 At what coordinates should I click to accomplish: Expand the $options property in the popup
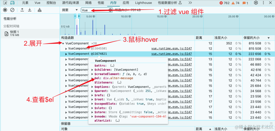coord(93,87)
